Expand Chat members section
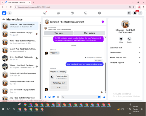Image resolution: width=146 pixels, height=116 pixels. (125, 53)
